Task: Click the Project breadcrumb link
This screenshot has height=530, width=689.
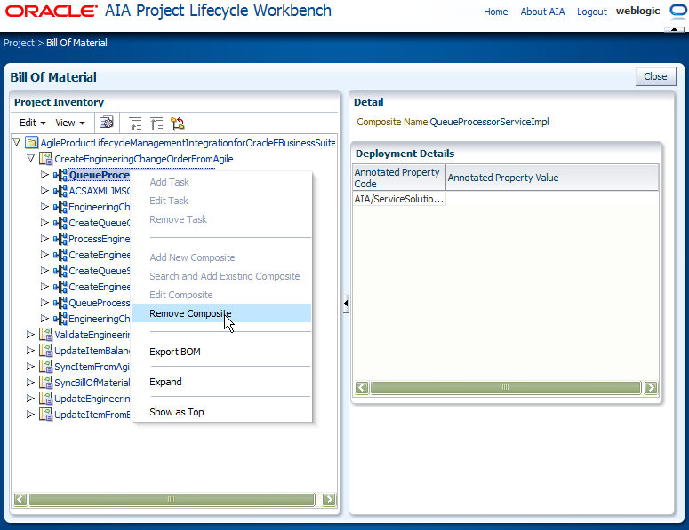Action: click(19, 43)
